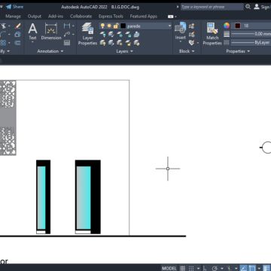Screen dimensions: 271x271
Task: Click the Make Current layer icon
Action: (x=111, y=35)
